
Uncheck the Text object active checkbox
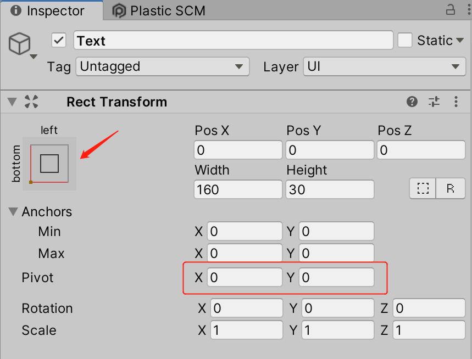pyautogui.click(x=59, y=40)
